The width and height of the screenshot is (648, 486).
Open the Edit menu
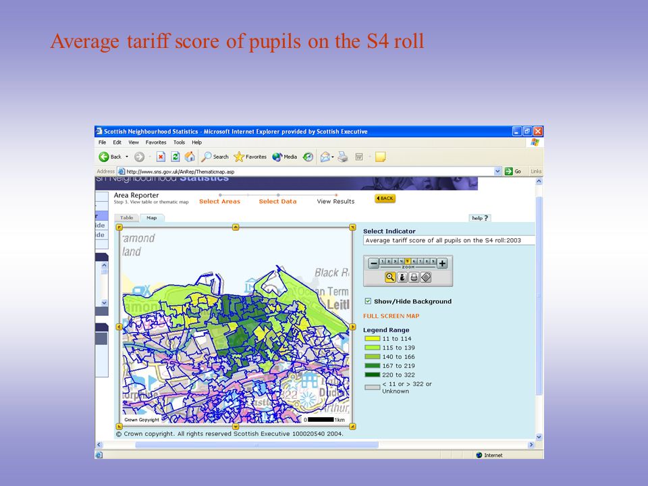click(117, 142)
